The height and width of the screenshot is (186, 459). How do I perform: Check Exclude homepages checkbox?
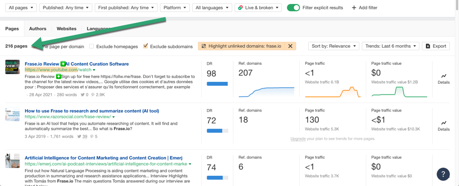point(92,46)
